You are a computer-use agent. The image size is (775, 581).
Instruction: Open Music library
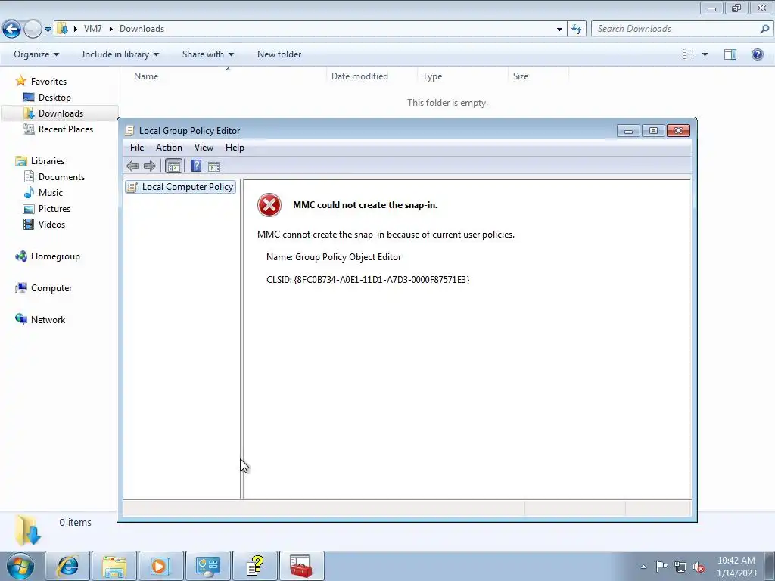43,193
